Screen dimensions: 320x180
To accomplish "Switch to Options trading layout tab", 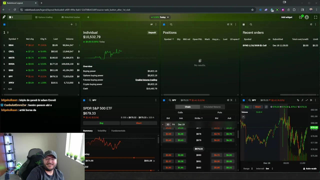I will 44,17.
